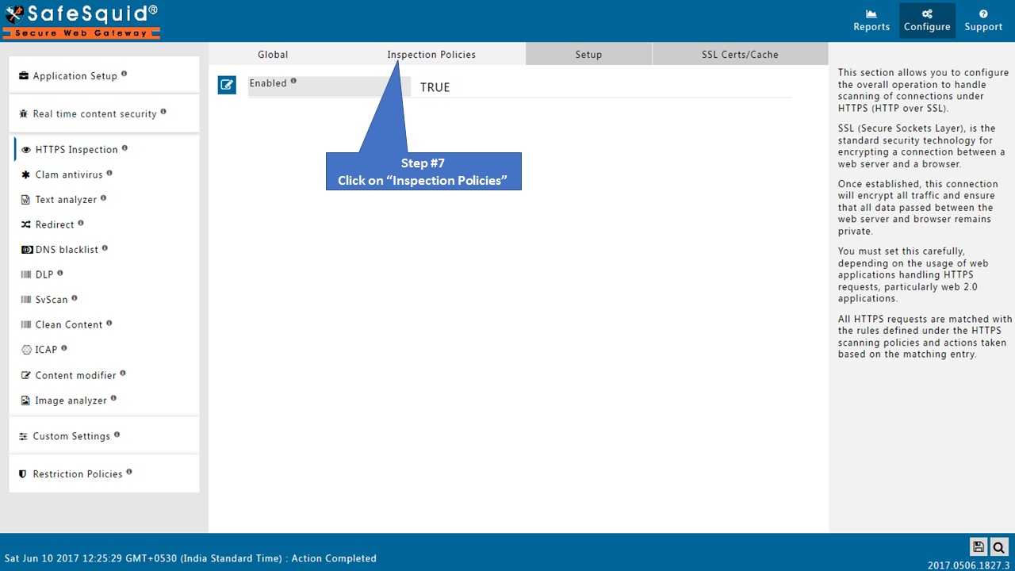Click the info icon next to Enabled label
Screen dimensions: 1015x571
tap(293, 80)
